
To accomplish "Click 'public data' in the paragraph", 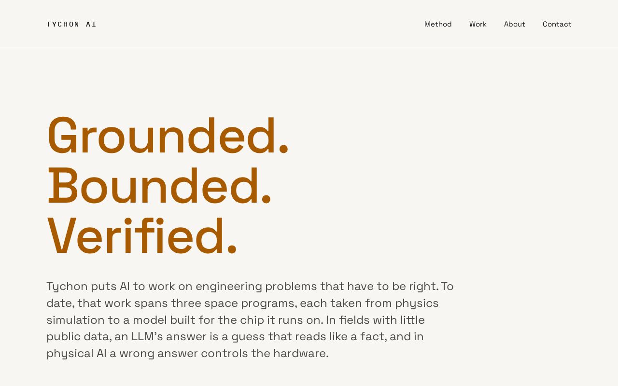I will 77,337.
